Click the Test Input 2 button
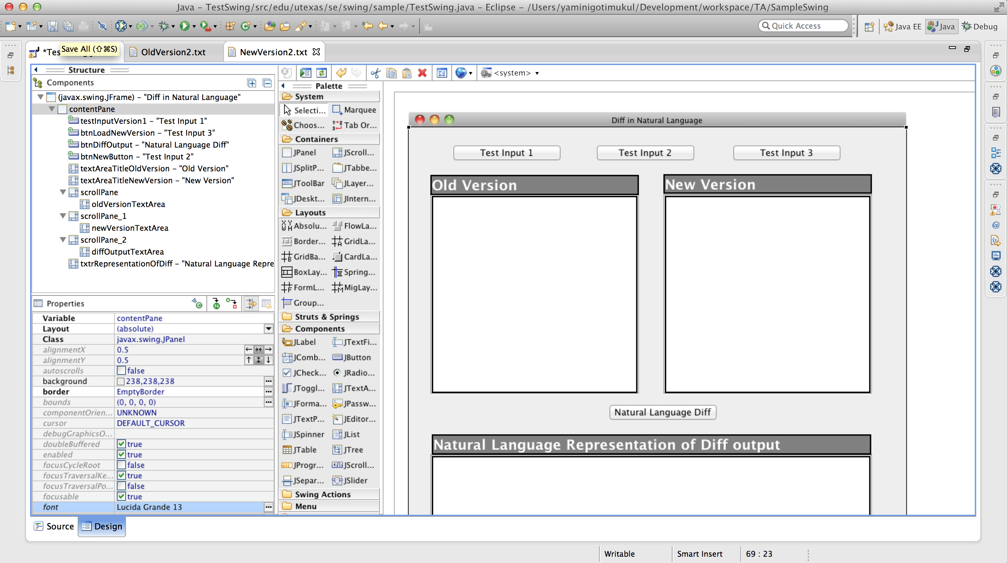 (x=645, y=153)
